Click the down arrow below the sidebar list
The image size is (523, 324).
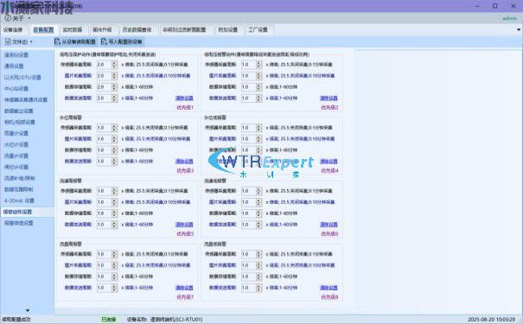pyautogui.click(x=28, y=310)
